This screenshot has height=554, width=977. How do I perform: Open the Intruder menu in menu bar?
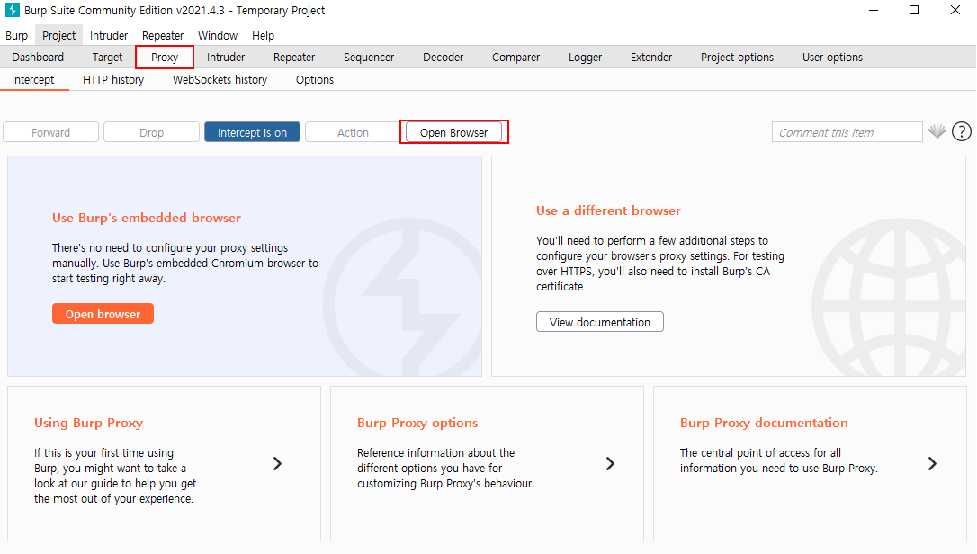point(109,35)
